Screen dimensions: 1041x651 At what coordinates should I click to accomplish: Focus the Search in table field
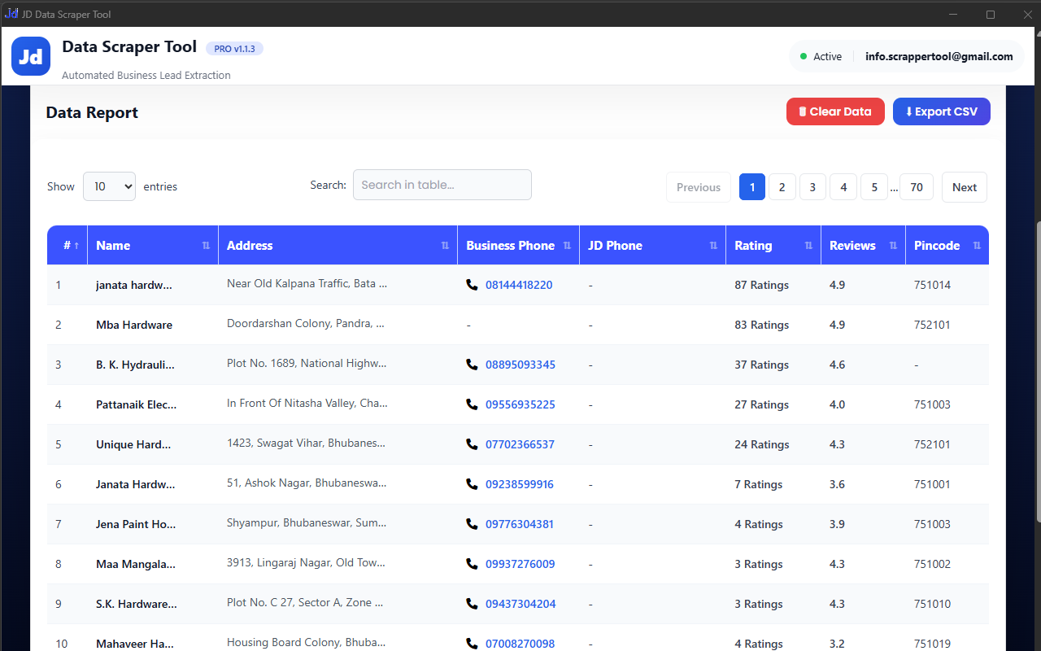point(442,185)
